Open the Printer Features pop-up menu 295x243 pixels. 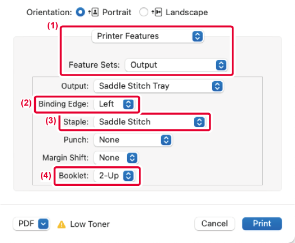[148, 36]
